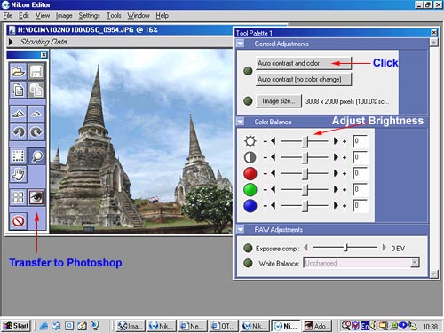444x333 pixels.
Task: Click the brightness slider handle
Action: (305, 141)
